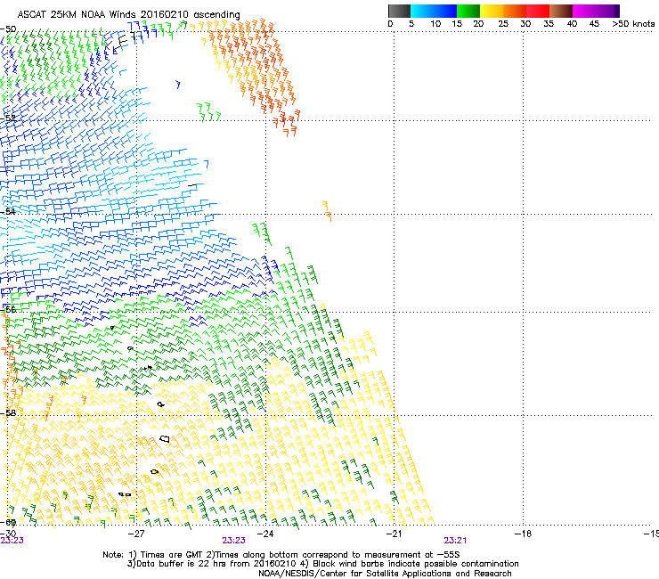
Task: Click the '-21' longitude label
Action: (x=394, y=534)
